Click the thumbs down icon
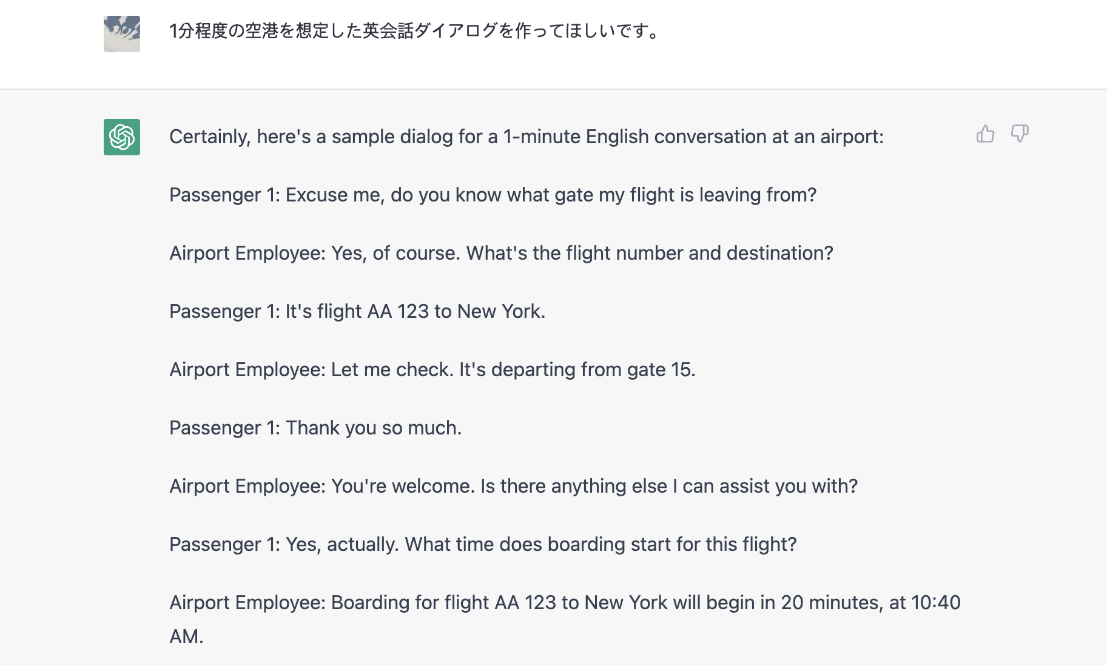1107x665 pixels. (1020, 133)
